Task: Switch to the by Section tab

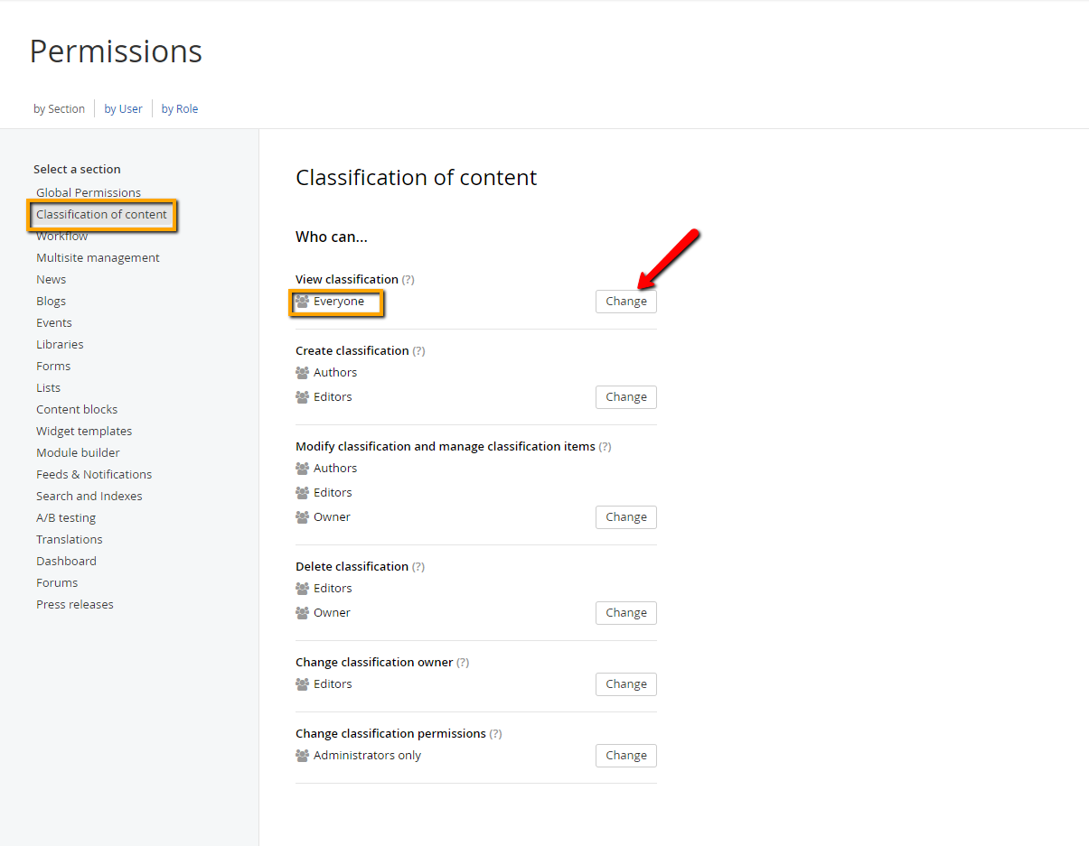Action: point(59,109)
